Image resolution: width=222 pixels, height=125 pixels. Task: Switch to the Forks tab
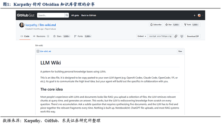pyautogui.click(x=83, y=36)
